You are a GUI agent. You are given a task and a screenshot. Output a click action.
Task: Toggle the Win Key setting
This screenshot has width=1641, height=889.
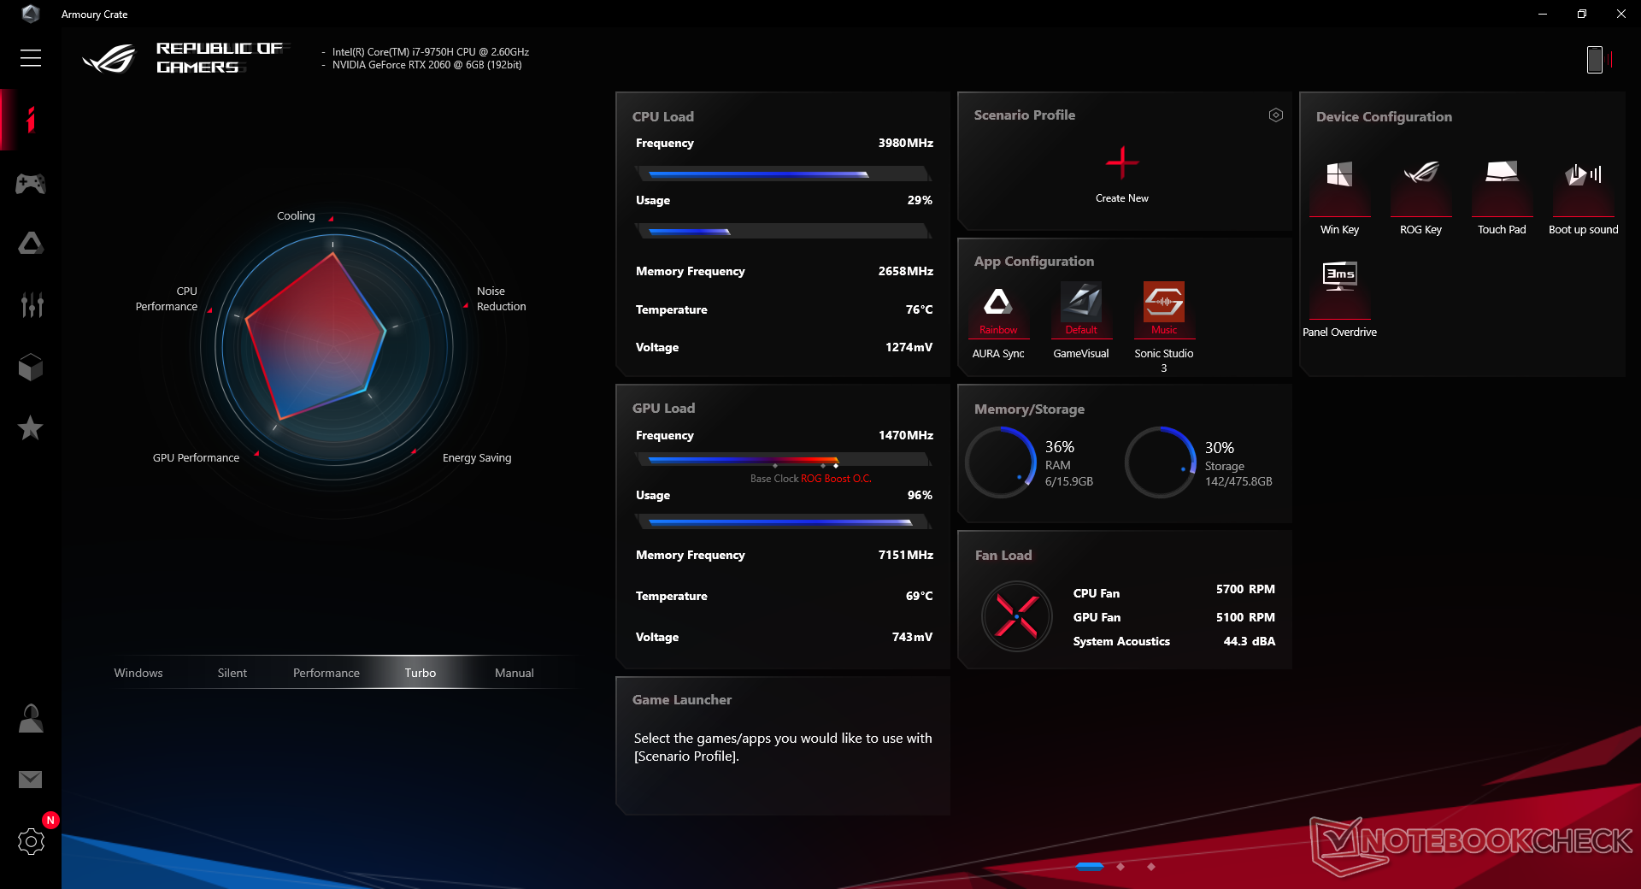[x=1339, y=197]
